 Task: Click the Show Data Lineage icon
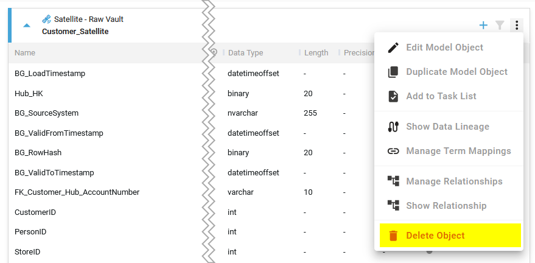393,127
